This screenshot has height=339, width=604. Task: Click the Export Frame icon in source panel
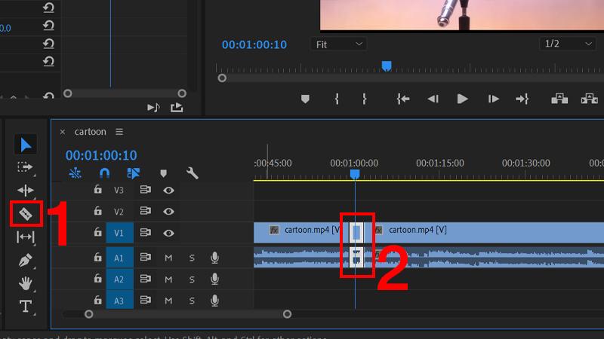[177, 108]
